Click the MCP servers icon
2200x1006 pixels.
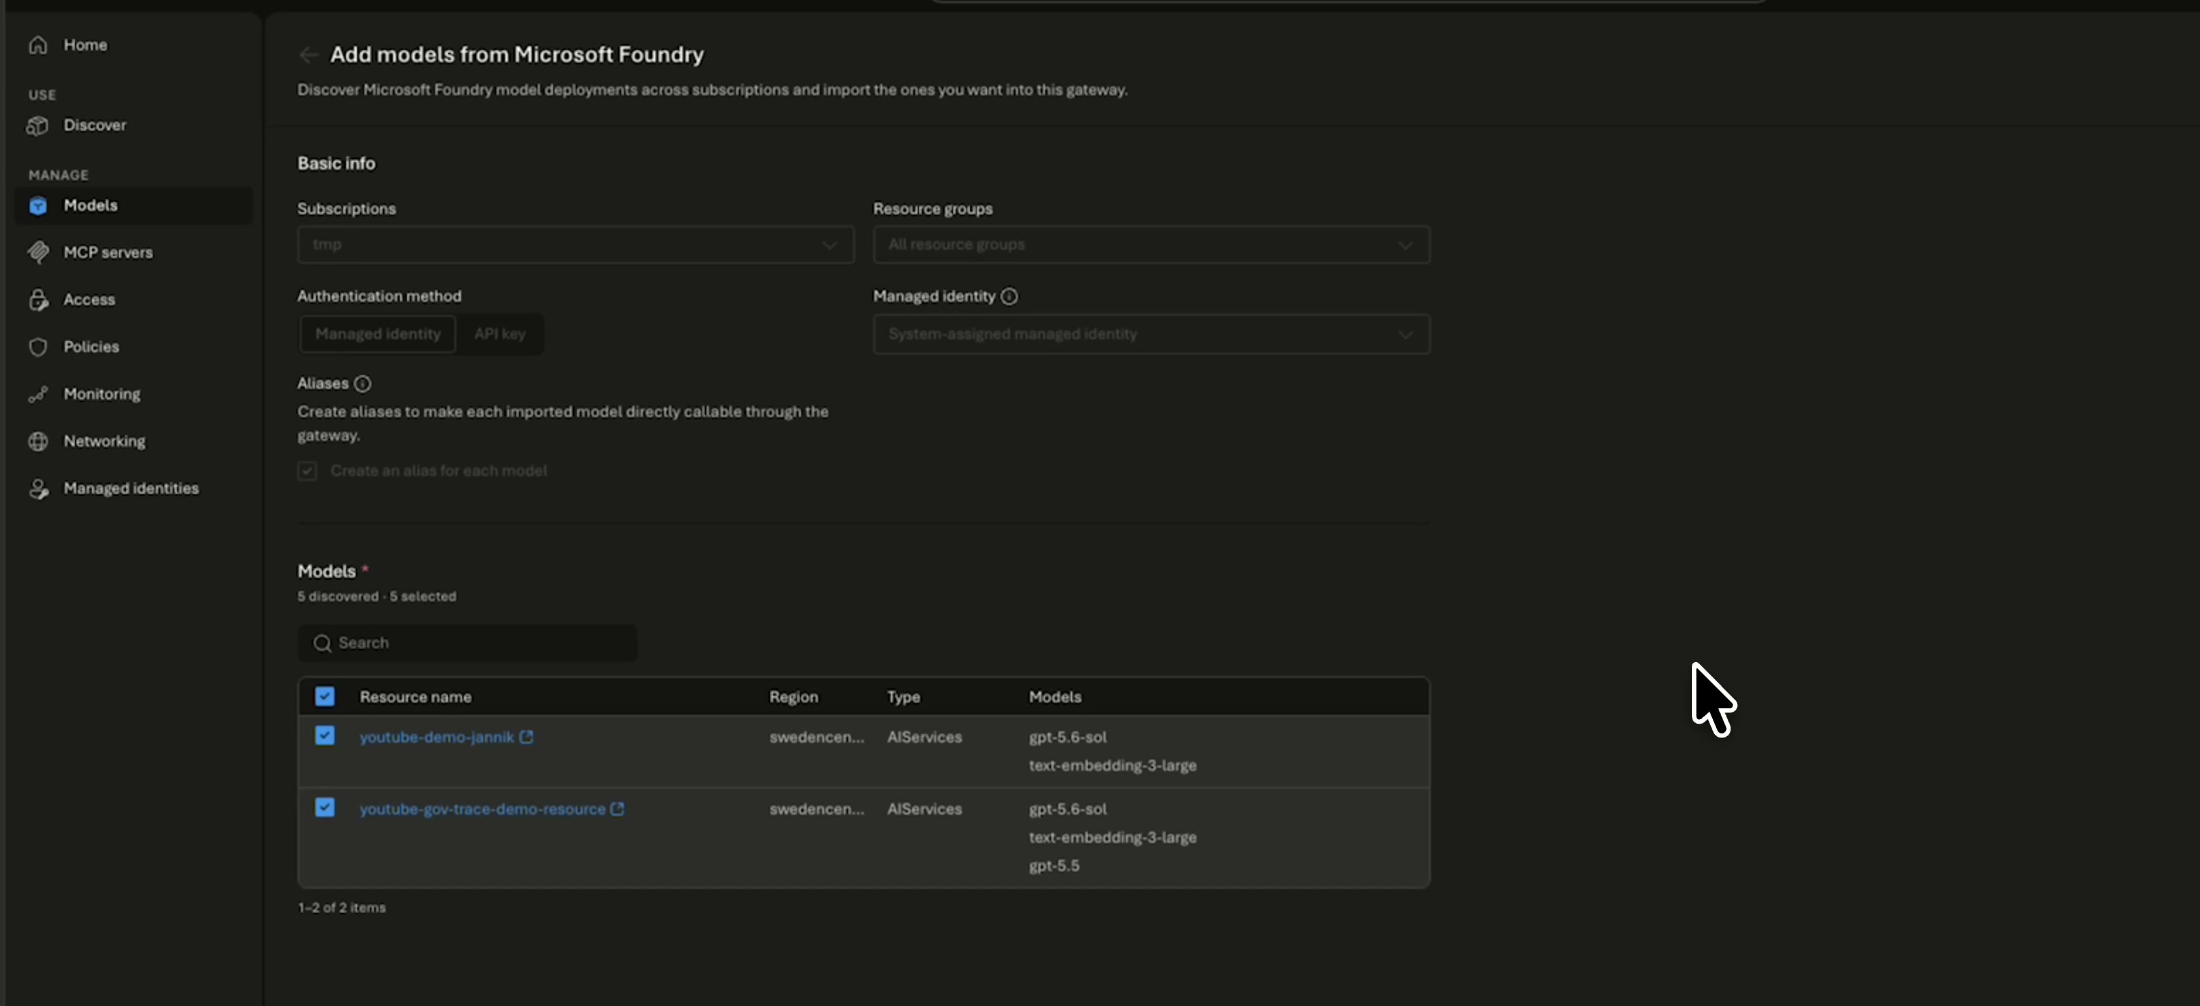click(x=37, y=253)
